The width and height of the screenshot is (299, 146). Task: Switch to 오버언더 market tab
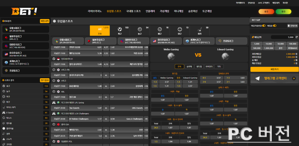pos(209,66)
